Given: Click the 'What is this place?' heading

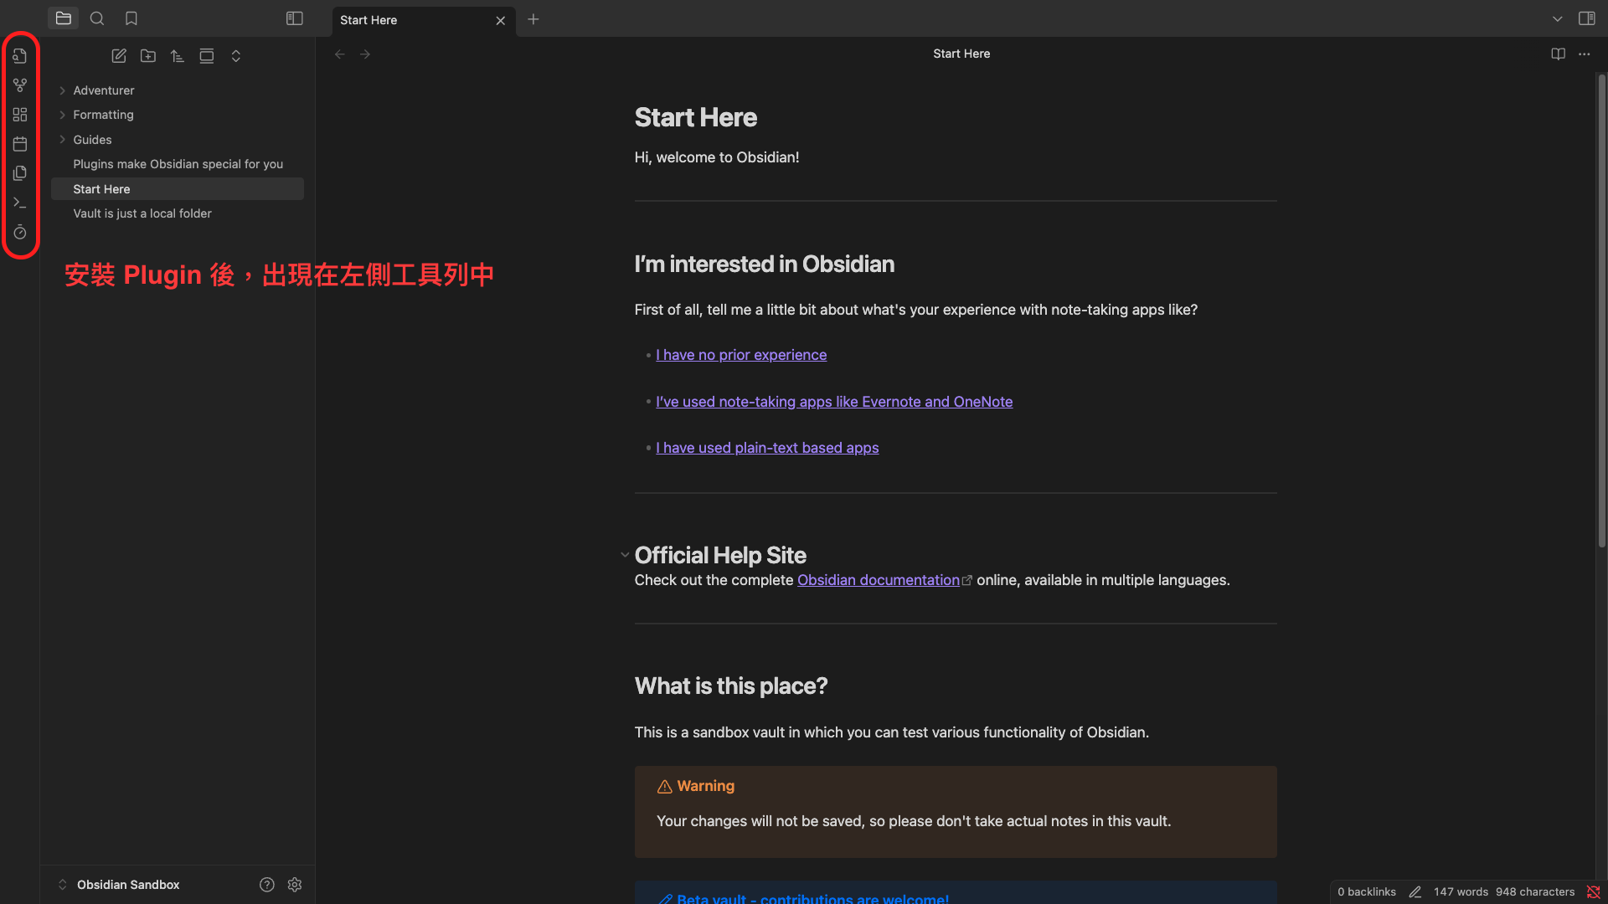Looking at the screenshot, I should tap(731, 686).
